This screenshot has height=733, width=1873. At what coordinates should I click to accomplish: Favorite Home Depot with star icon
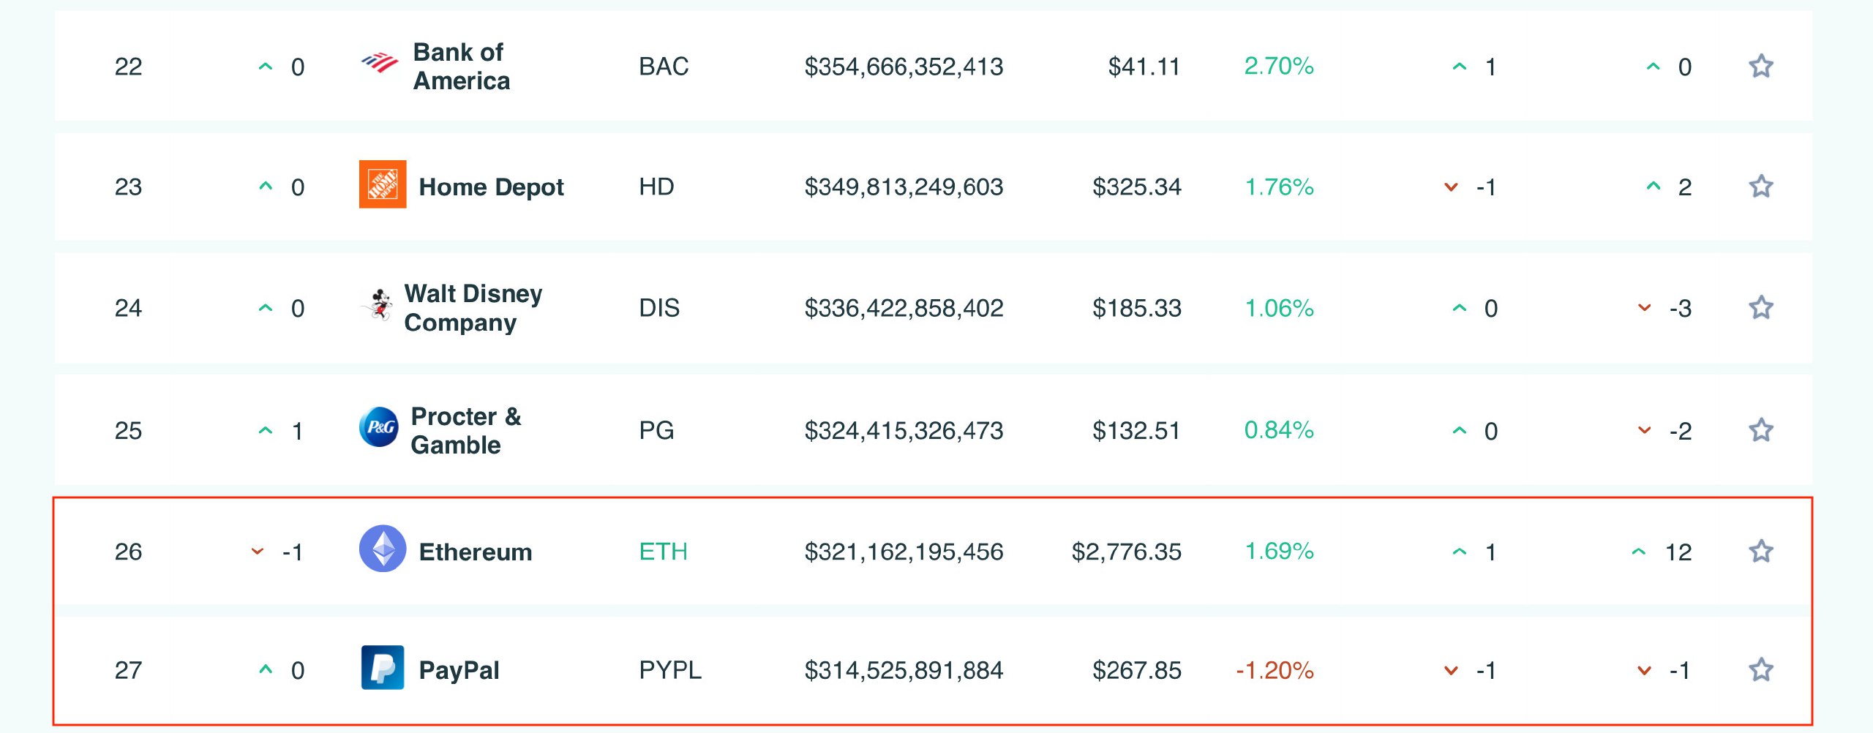point(1761,187)
